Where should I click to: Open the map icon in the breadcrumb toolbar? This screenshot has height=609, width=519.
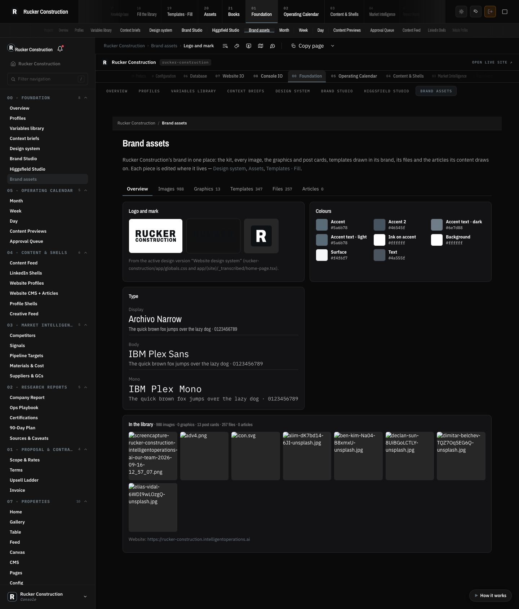(261, 46)
